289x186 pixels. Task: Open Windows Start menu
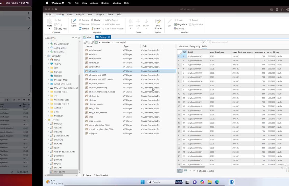coord(143,182)
